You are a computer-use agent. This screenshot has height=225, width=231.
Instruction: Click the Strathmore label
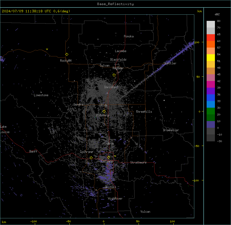pyautogui.click(x=138, y=162)
